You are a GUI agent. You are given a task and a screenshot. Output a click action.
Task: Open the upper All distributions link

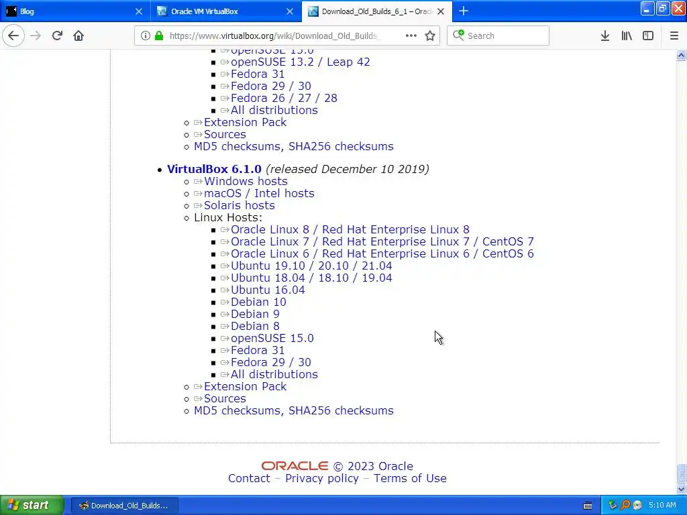[274, 111]
